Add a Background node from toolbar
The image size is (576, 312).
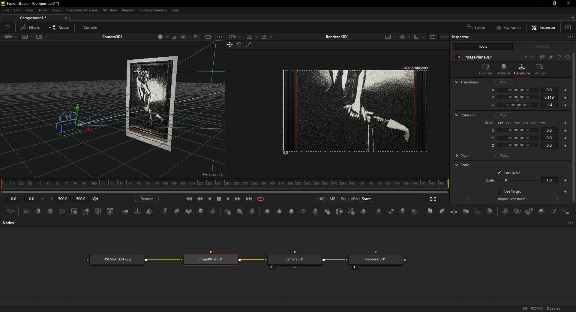point(26,211)
